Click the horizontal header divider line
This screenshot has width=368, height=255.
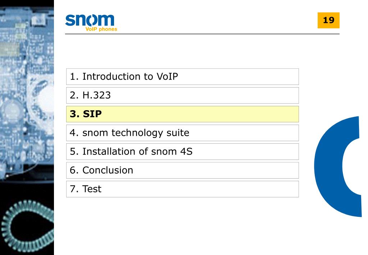pyautogui.click(x=202, y=34)
